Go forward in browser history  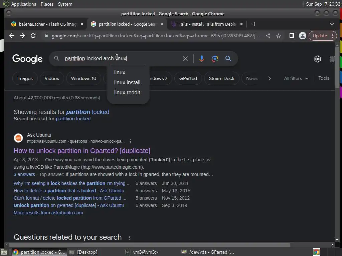click(x=22, y=36)
